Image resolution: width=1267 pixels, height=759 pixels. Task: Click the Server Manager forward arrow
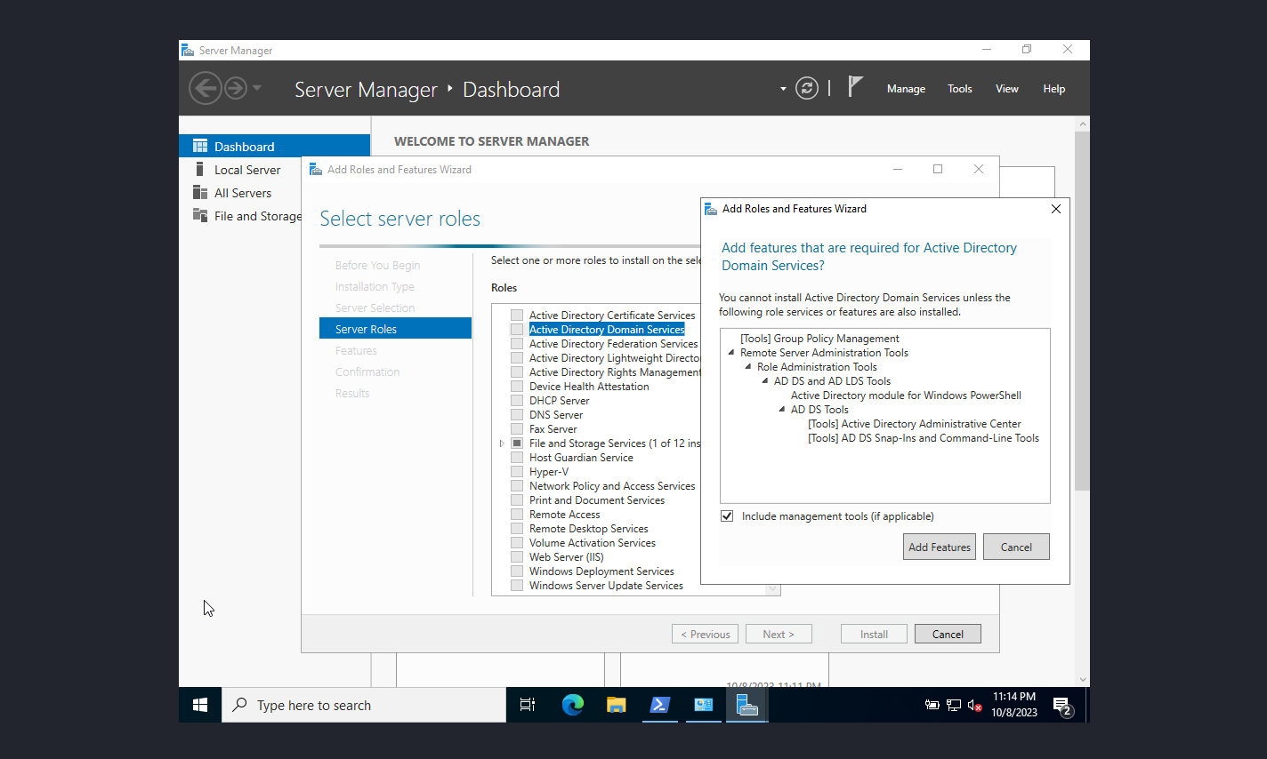[236, 88]
